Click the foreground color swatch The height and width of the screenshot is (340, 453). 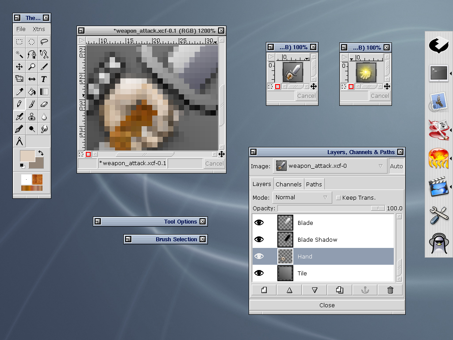pyautogui.click(x=28, y=156)
